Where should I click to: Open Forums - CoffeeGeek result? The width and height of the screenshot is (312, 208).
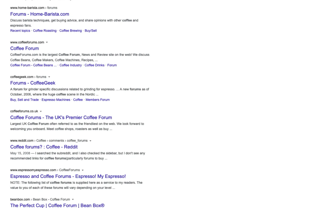[x=33, y=83]
